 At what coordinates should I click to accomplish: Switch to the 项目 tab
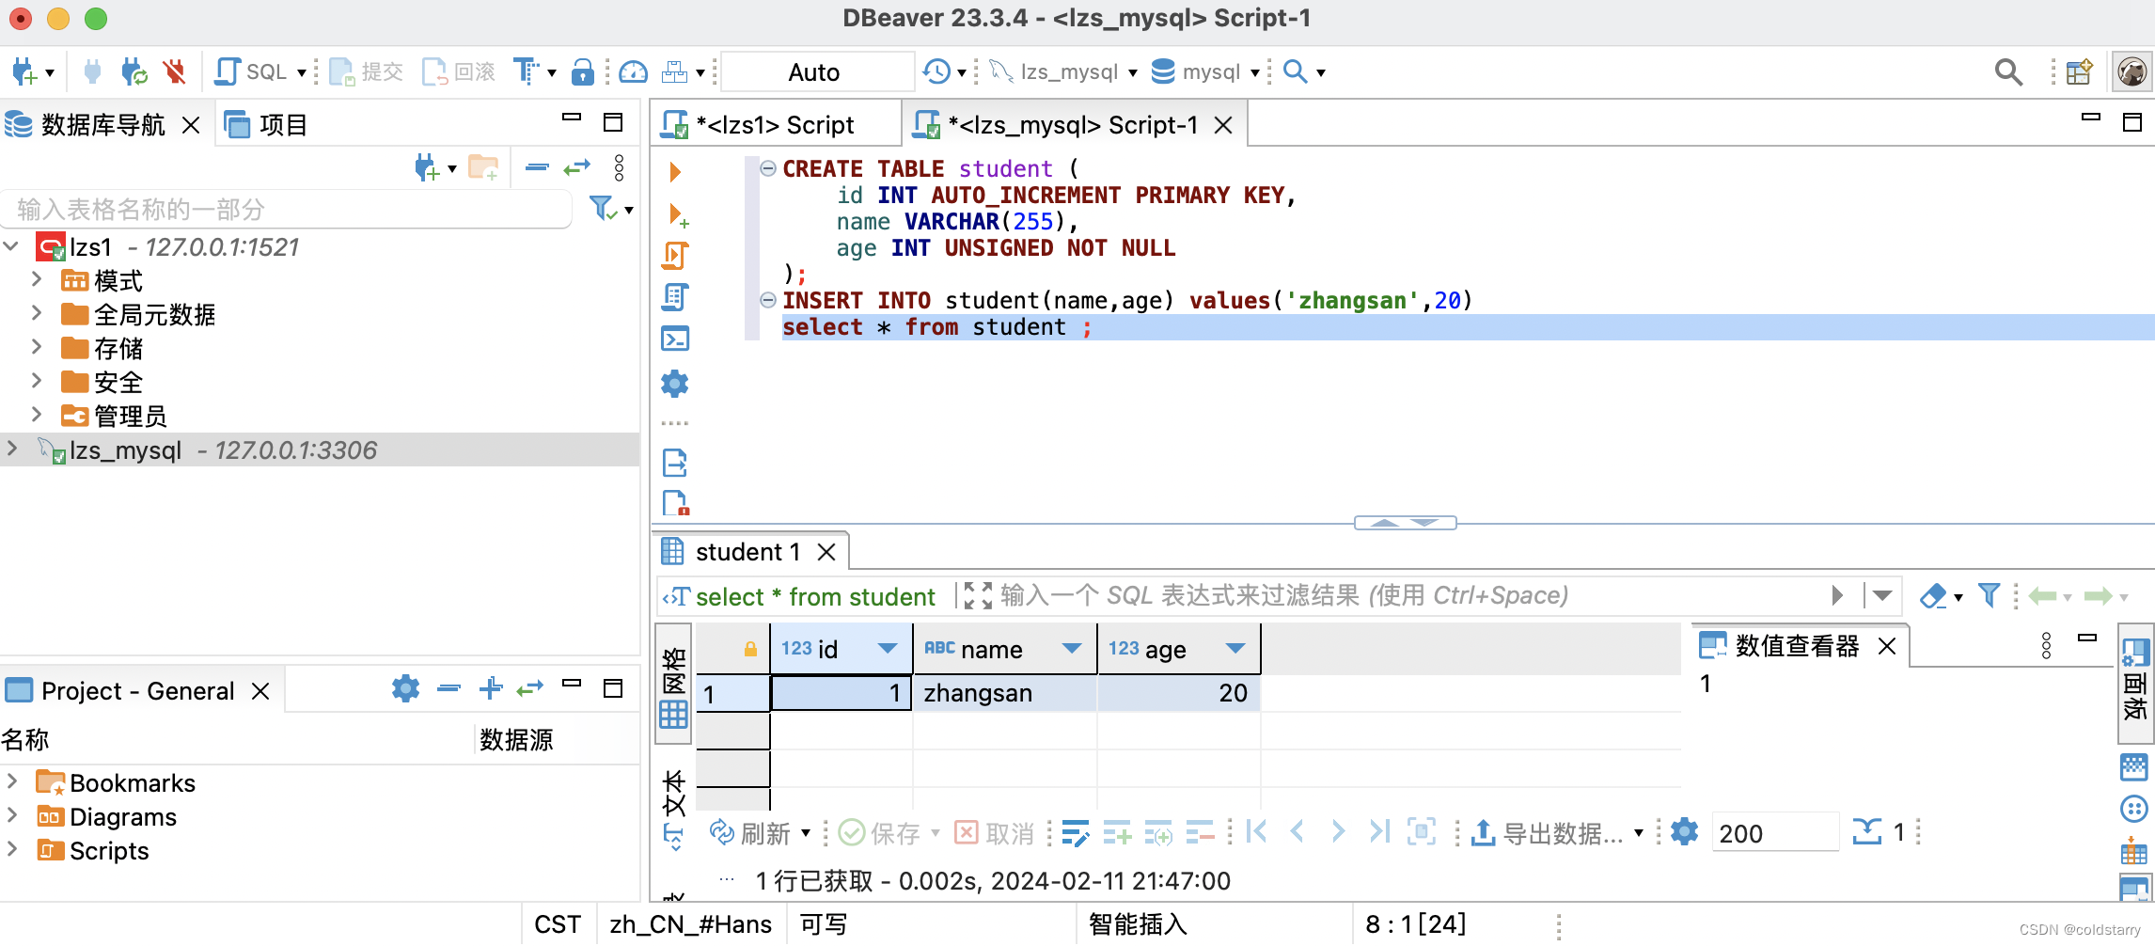(x=267, y=124)
